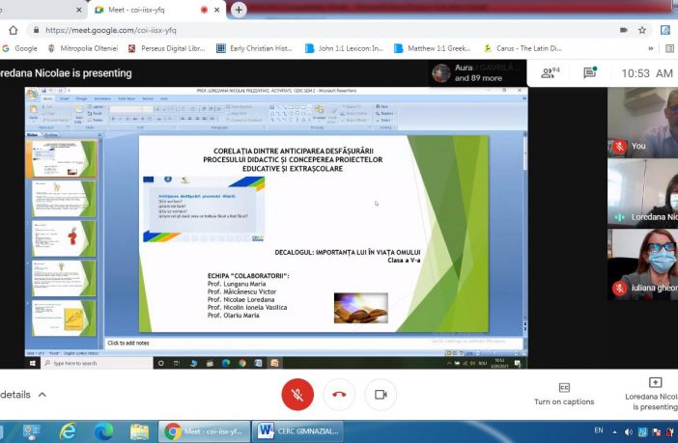Hang up with the red leave call button
The width and height of the screenshot is (678, 443).
pyautogui.click(x=339, y=395)
